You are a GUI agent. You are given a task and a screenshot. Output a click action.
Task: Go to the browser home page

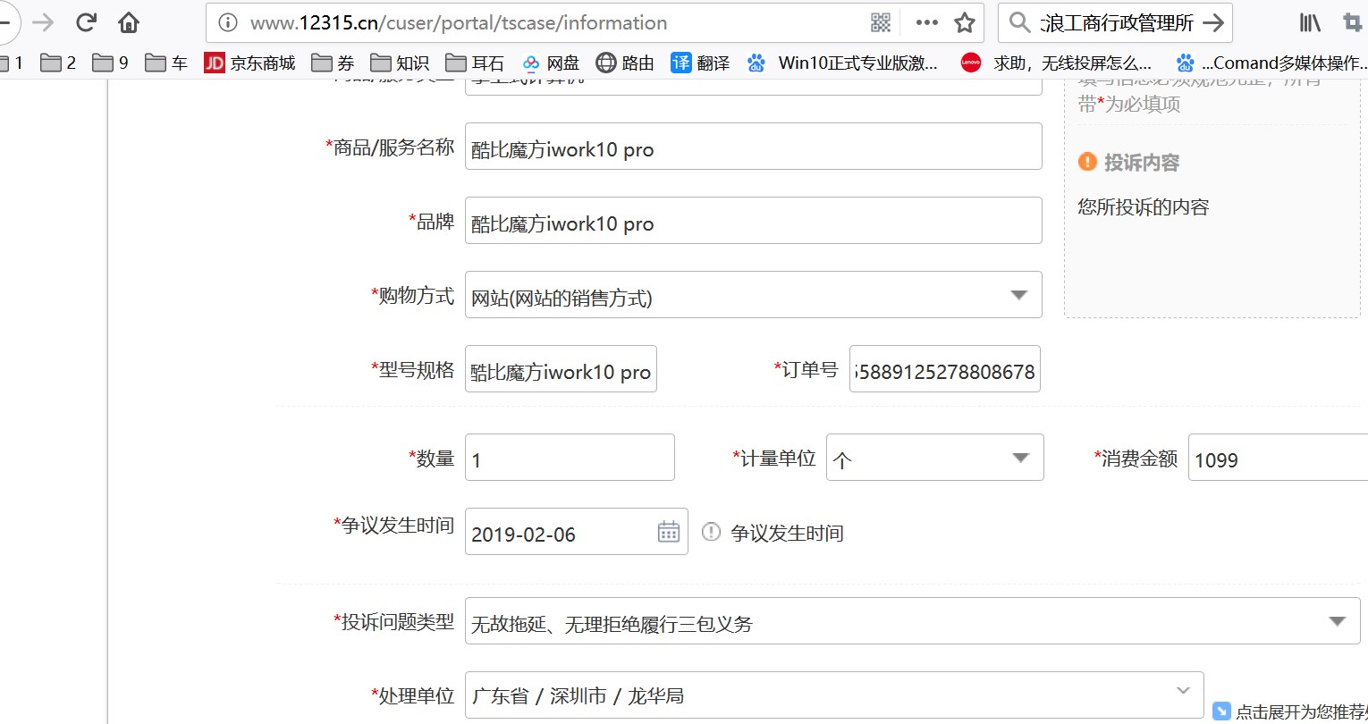point(129,22)
